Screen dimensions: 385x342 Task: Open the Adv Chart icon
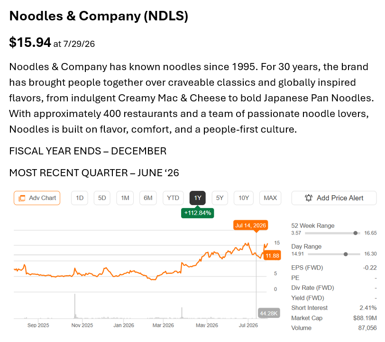pos(22,198)
